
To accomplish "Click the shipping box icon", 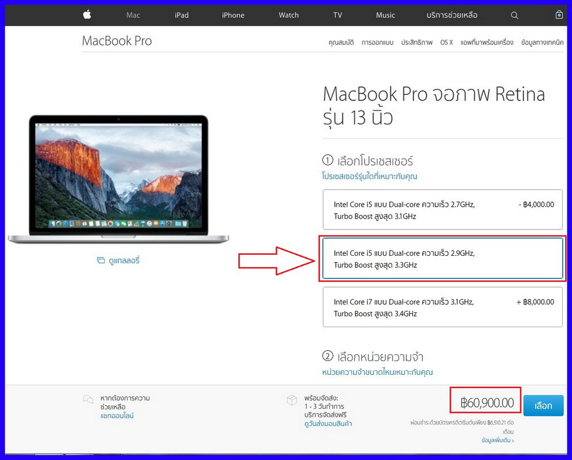I will [292, 400].
